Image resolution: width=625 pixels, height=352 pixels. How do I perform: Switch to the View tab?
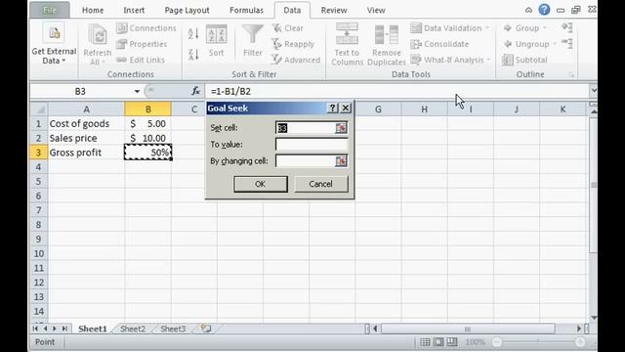[x=376, y=11]
